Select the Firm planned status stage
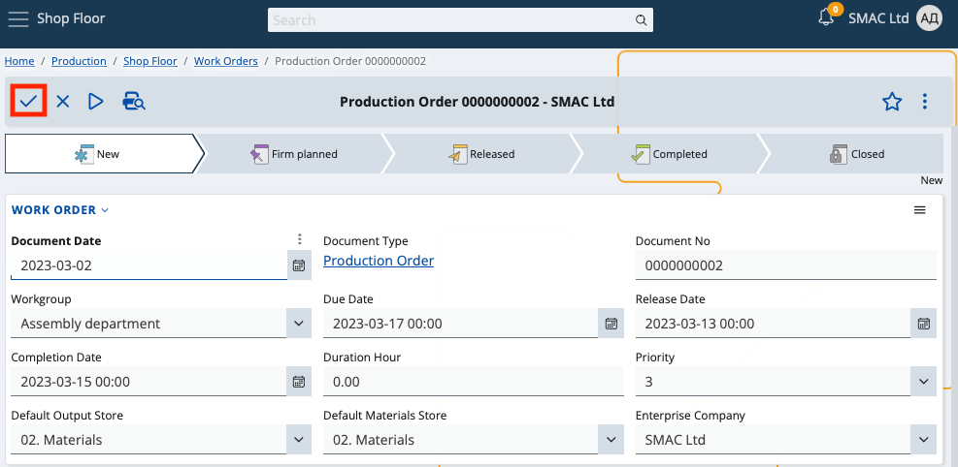This screenshot has height=467, width=958. 293,154
